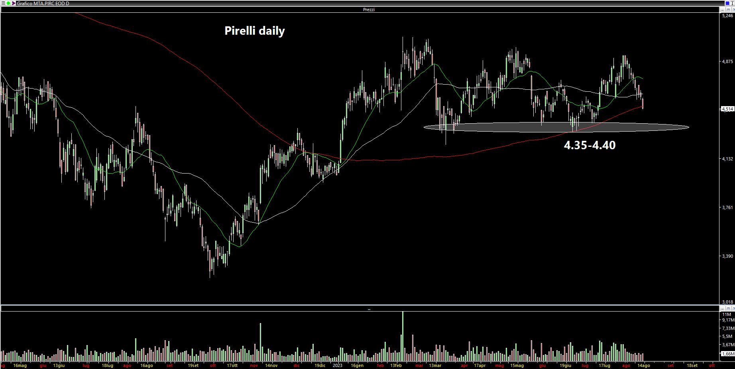Image resolution: width=735 pixels, height=369 pixels.
Task: Click the 5,246 price axis label
Action: coord(727,16)
